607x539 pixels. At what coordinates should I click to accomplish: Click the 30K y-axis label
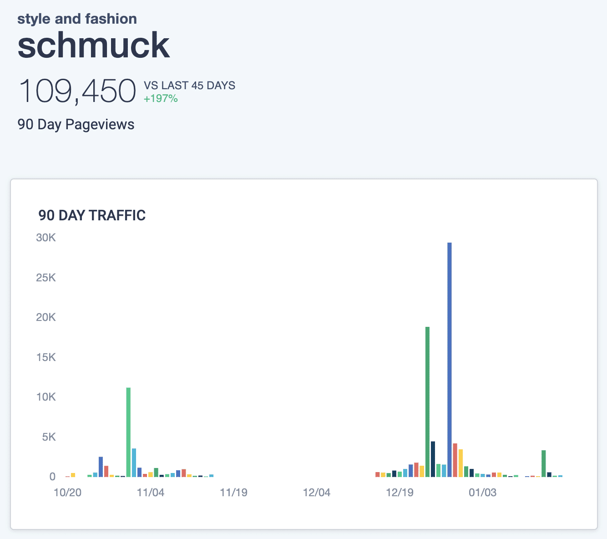click(x=46, y=238)
